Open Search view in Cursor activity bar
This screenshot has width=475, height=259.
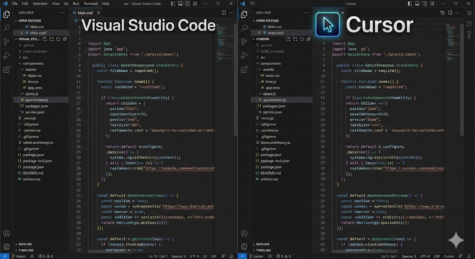click(244, 28)
